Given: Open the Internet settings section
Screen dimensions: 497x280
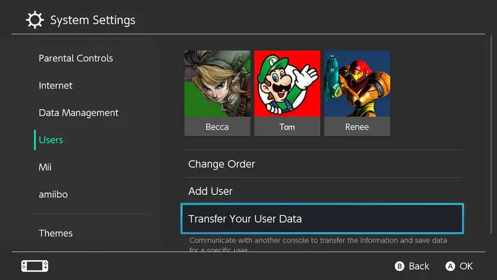Looking at the screenshot, I should coord(56,86).
